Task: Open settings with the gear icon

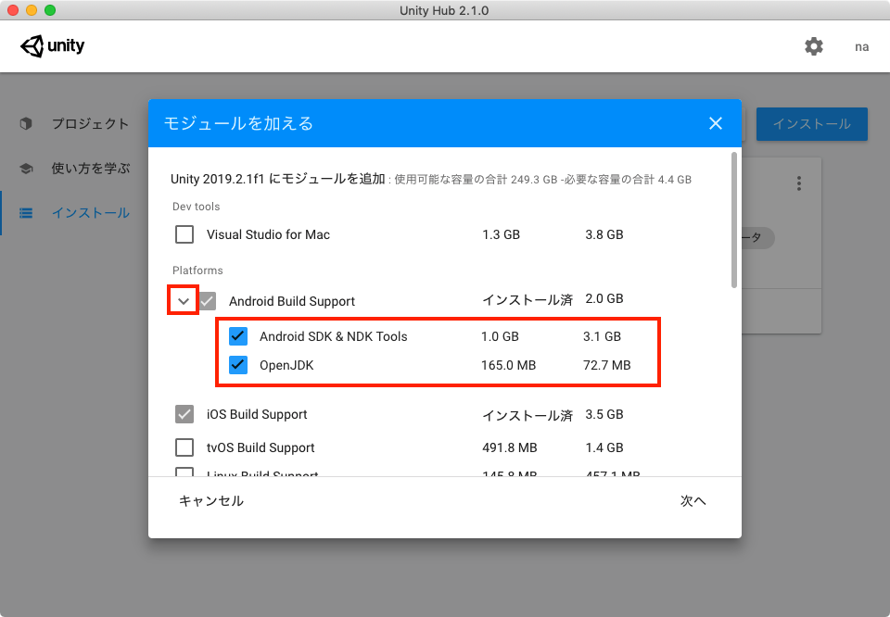Action: tap(813, 46)
